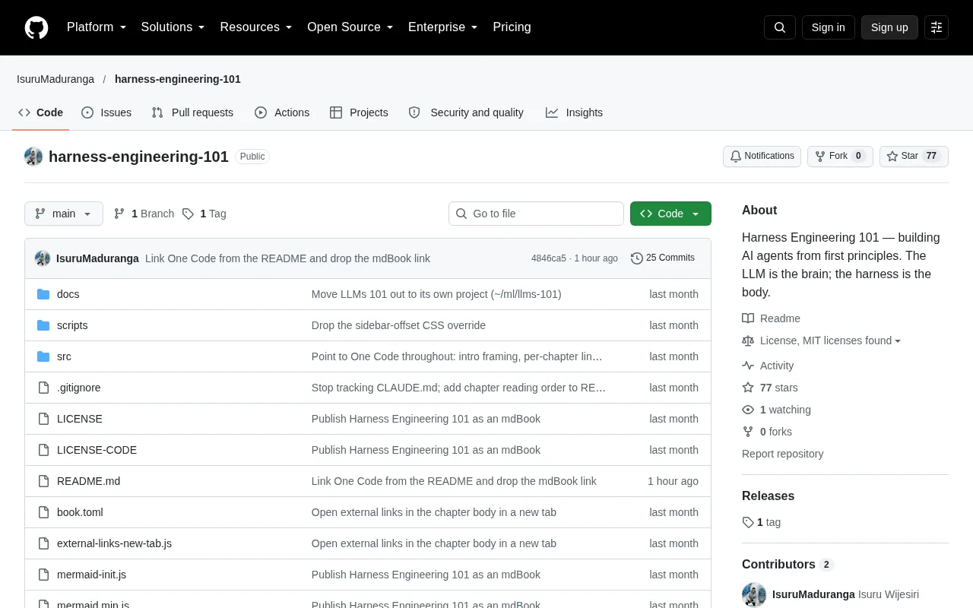This screenshot has height=608, width=973.
Task: Expand the Solutions menu
Action: [x=173, y=27]
